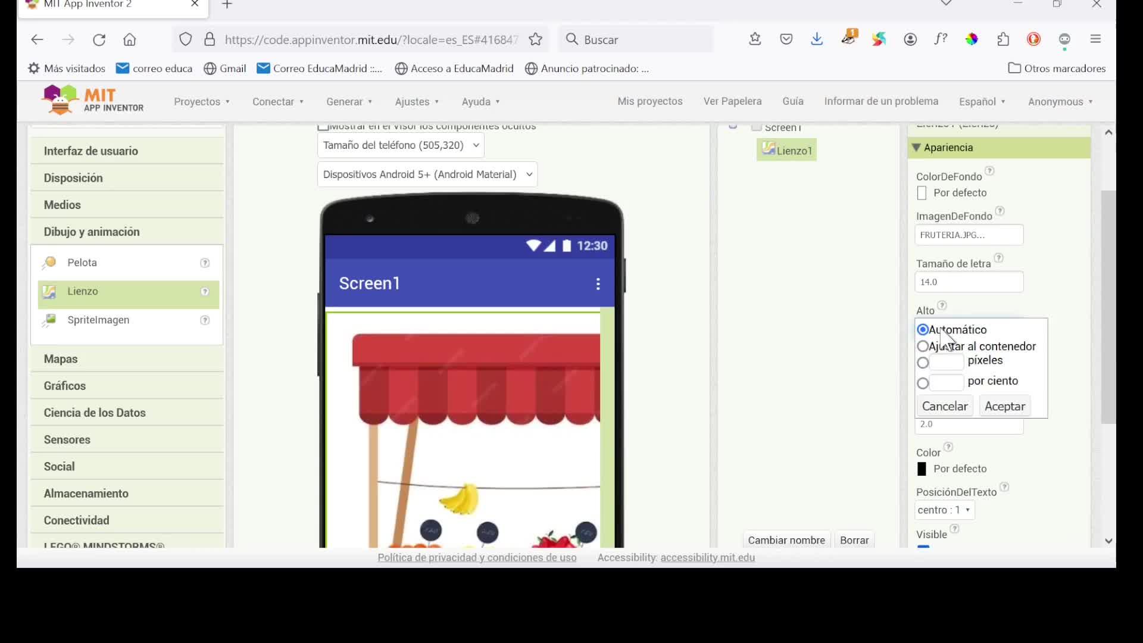1143x643 pixels.
Task: Click help icon beside ImagenDeFondo
Action: tap(1000, 211)
